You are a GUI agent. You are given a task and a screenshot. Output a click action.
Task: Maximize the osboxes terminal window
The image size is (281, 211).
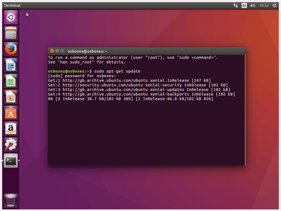[62, 51]
